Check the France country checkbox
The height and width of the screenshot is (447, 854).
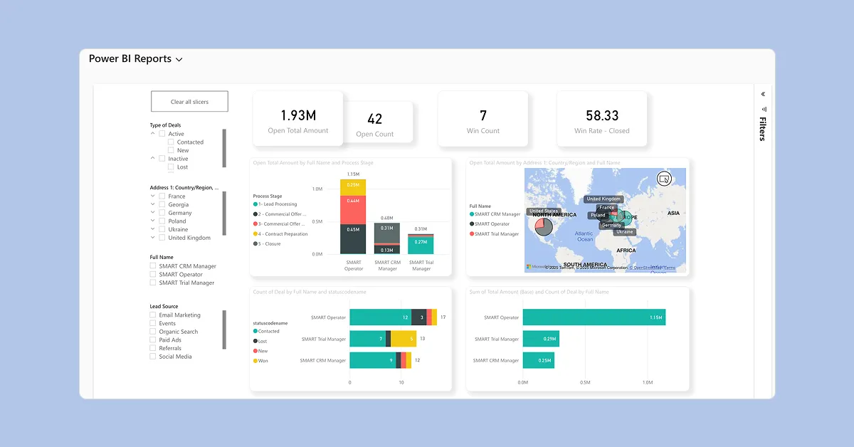click(162, 196)
